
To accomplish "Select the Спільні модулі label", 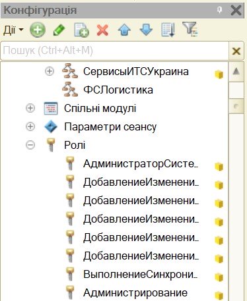I will coord(100,108).
